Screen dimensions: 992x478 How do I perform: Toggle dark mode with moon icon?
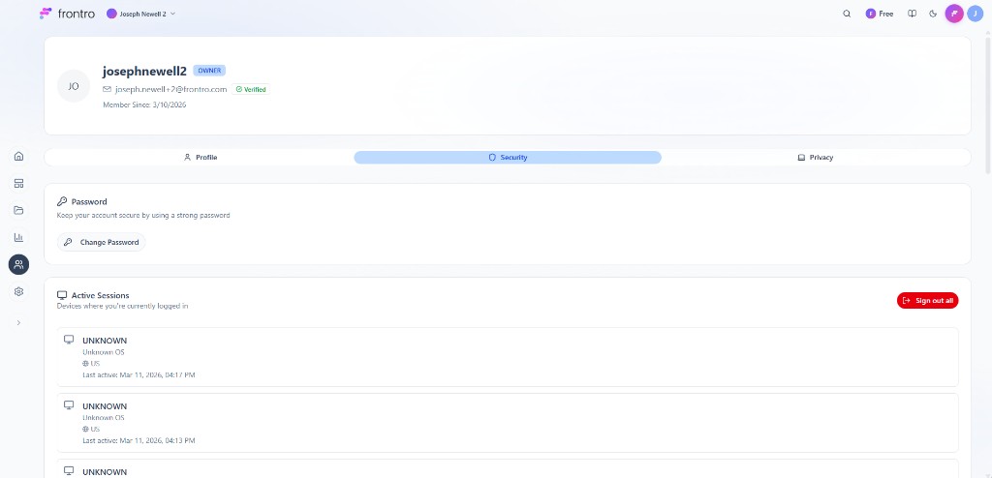(933, 14)
